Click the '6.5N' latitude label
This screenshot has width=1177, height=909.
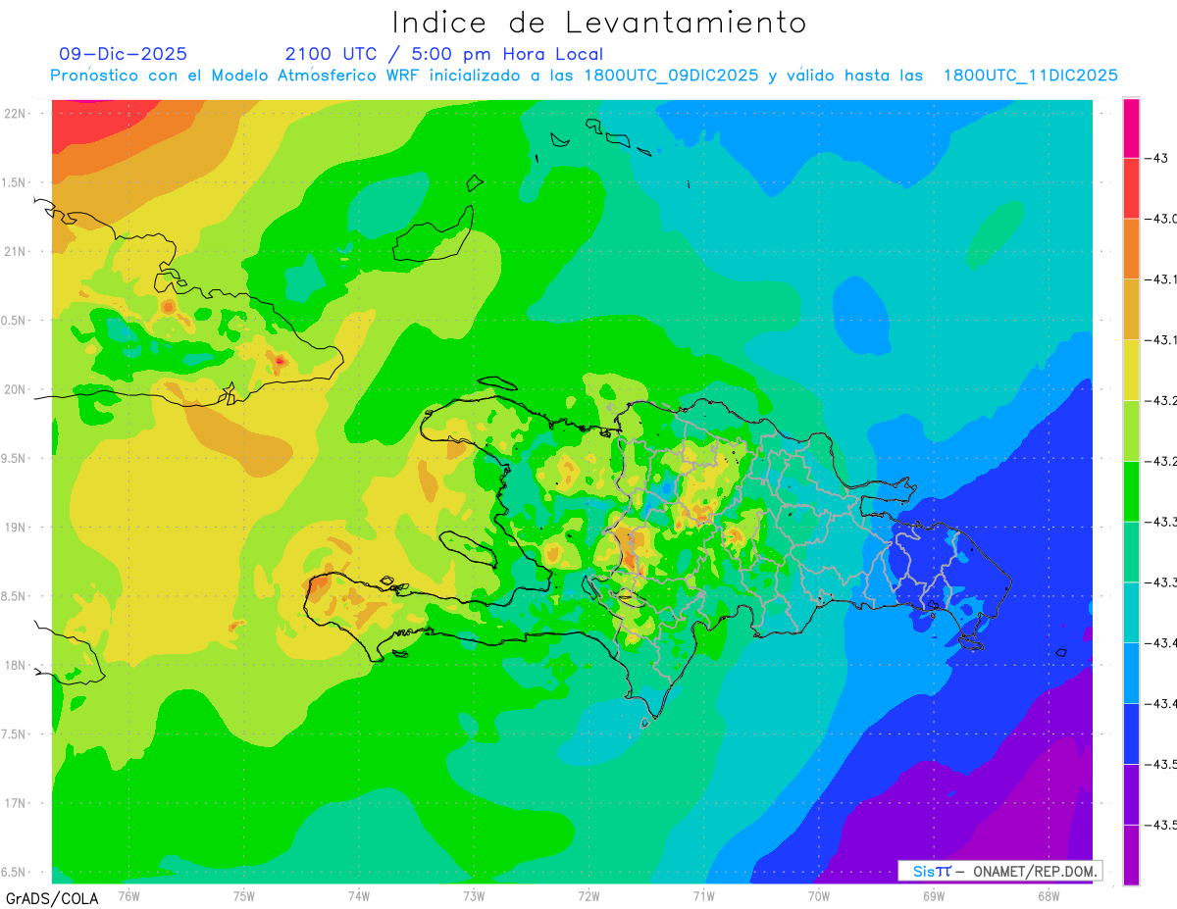[x=14, y=873]
